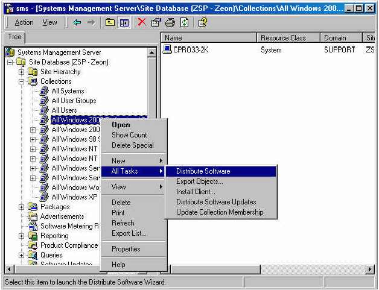
Task: Click the Collections node icon
Action: point(33,81)
